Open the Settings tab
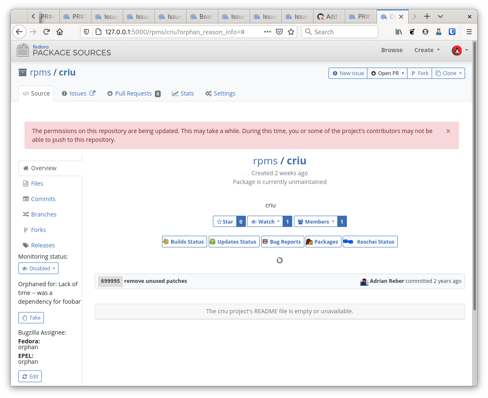Viewport: 488px width, 398px height. click(x=220, y=93)
